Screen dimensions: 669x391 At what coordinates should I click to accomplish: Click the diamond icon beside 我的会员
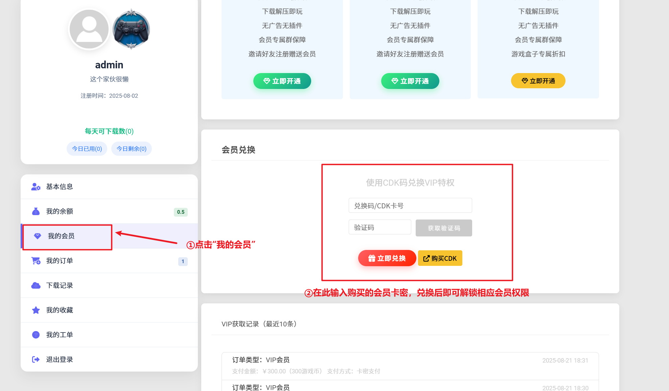(x=38, y=236)
